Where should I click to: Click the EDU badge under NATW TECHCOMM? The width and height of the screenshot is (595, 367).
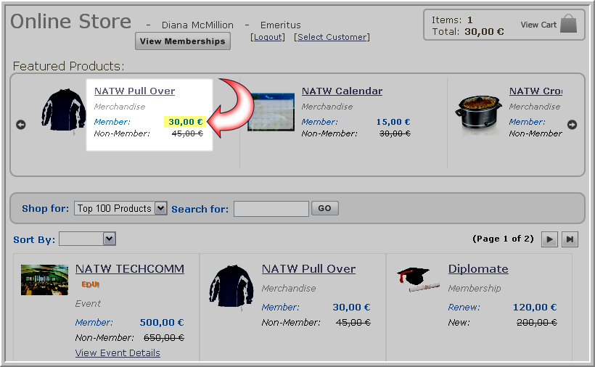(90, 284)
